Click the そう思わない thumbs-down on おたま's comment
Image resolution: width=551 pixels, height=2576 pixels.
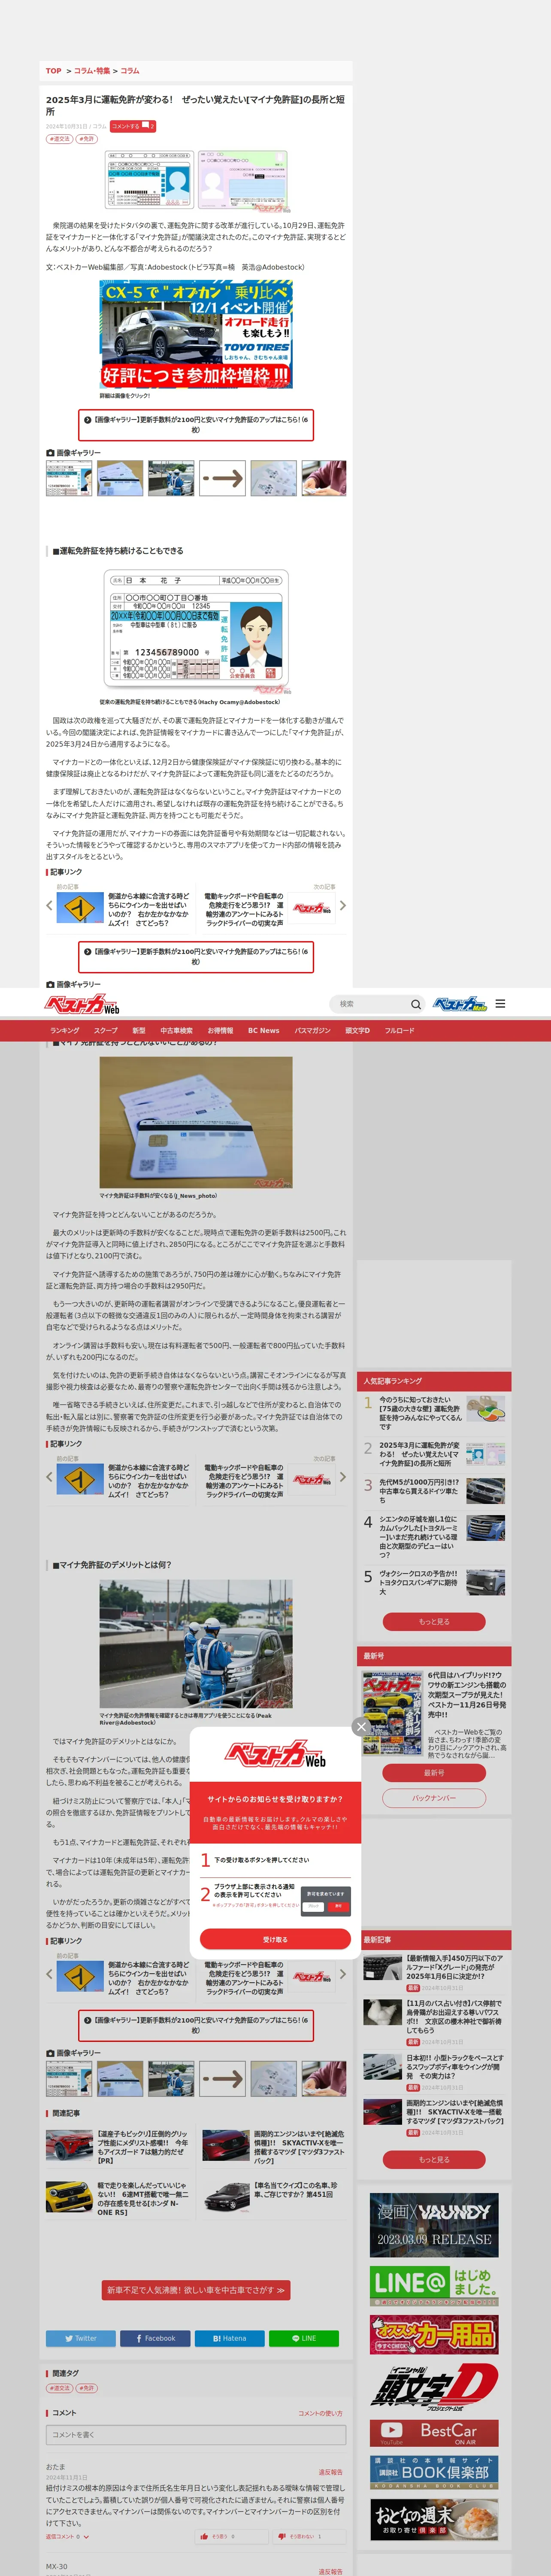click(310, 2536)
